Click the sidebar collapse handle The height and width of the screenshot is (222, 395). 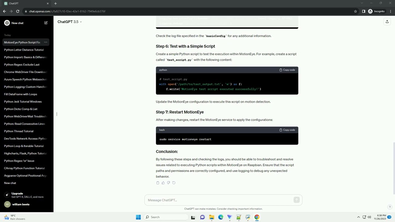[x=57, y=114]
